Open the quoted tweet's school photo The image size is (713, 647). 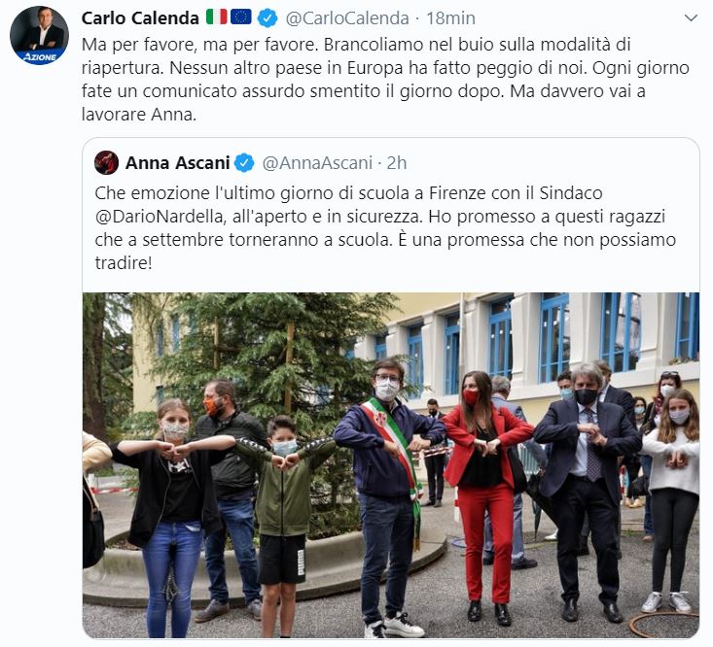pyautogui.click(x=391, y=465)
